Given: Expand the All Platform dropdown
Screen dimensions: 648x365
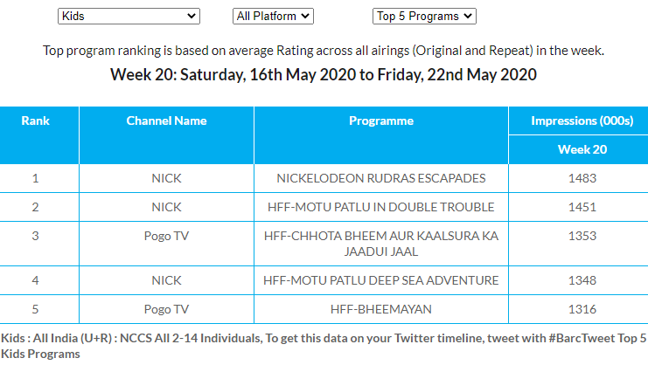Looking at the screenshot, I should 273,16.
